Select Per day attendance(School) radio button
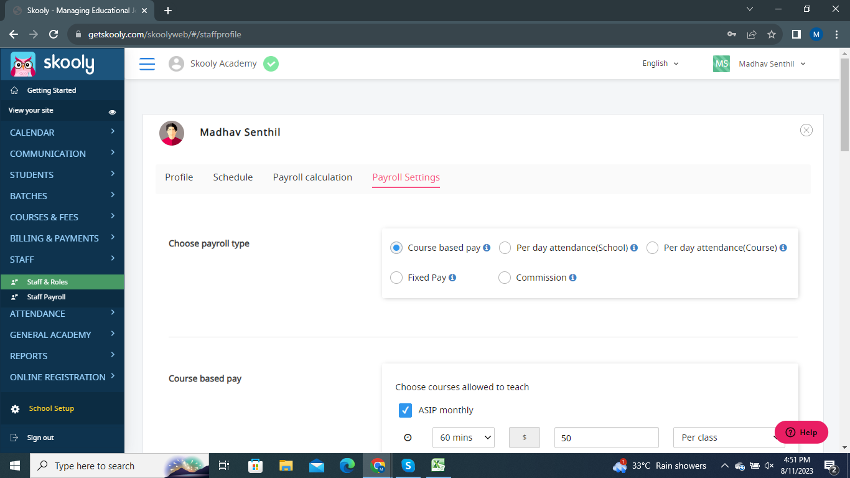This screenshot has width=850, height=478. point(505,248)
